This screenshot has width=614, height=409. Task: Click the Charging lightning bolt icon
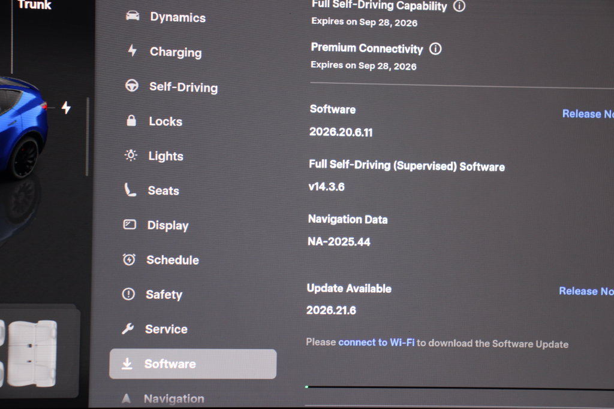point(133,50)
